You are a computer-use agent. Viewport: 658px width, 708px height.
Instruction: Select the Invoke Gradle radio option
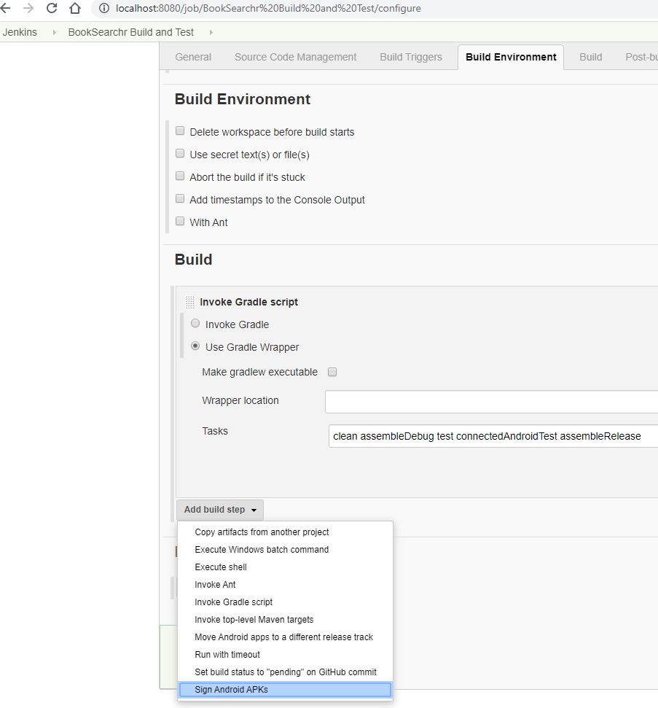(195, 324)
